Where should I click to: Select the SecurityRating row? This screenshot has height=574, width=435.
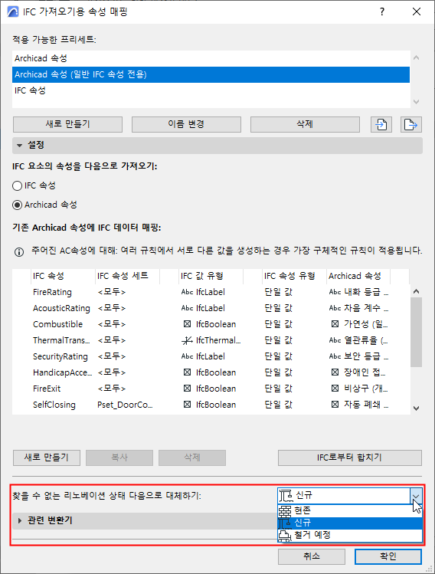coord(211,356)
